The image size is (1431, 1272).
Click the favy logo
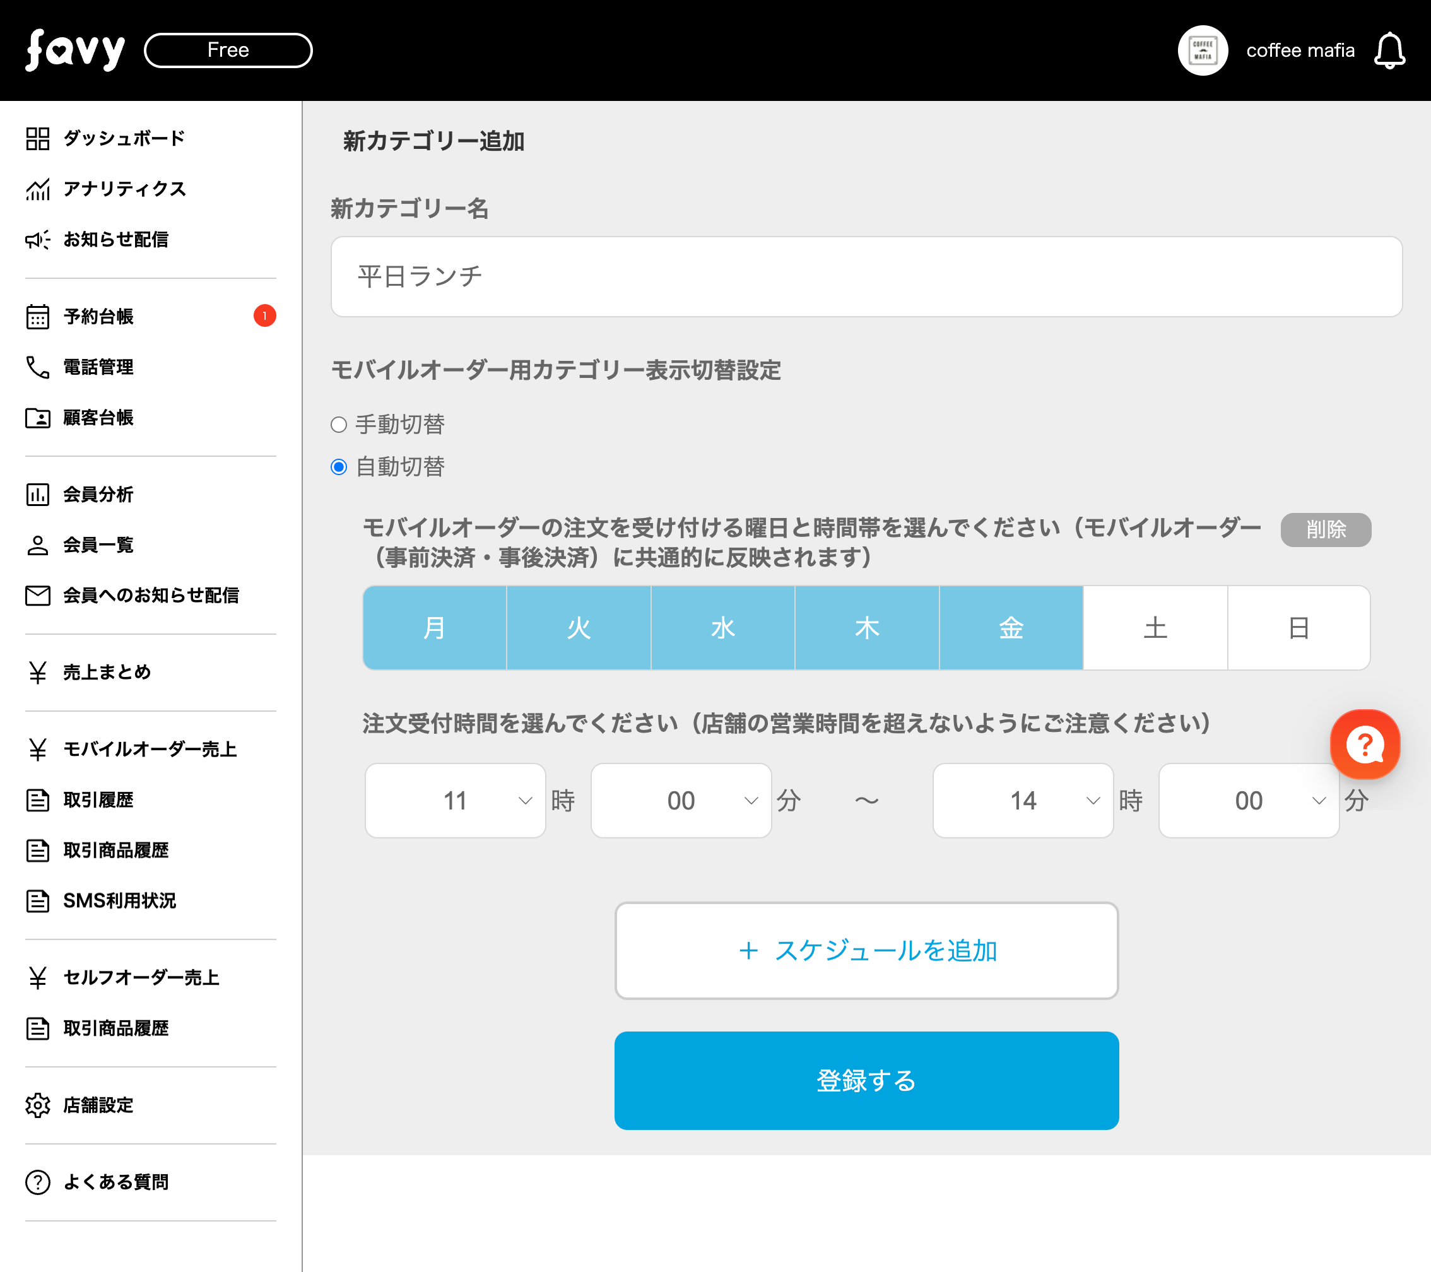click(x=75, y=50)
